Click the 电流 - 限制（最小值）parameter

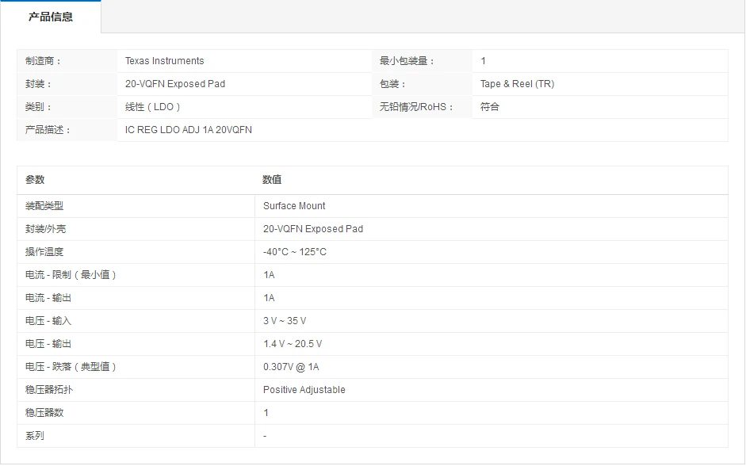tap(71, 275)
